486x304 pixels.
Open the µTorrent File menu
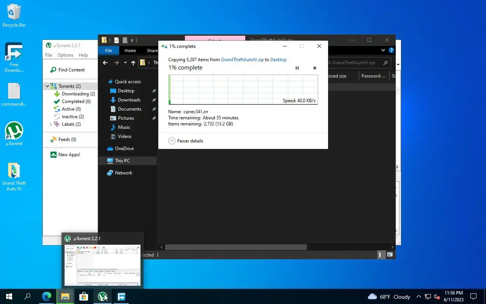click(x=49, y=55)
